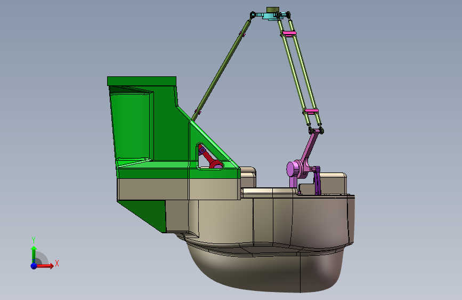This screenshot has height=300, width=462.
Task: Click the olive cylinder cap atop the linkage
Action: click(272, 10)
